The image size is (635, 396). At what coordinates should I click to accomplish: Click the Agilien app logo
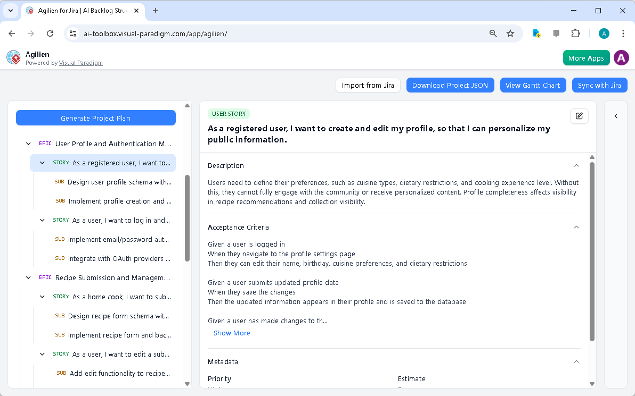coord(13,57)
